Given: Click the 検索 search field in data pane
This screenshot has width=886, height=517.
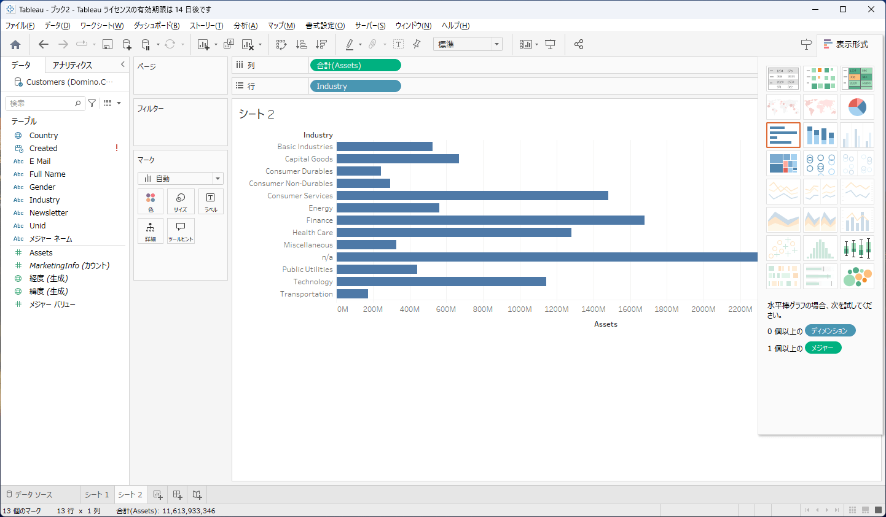Looking at the screenshot, I should 44,103.
